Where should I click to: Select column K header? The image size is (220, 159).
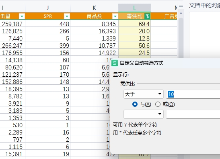pyautogui.click(x=94, y=8)
